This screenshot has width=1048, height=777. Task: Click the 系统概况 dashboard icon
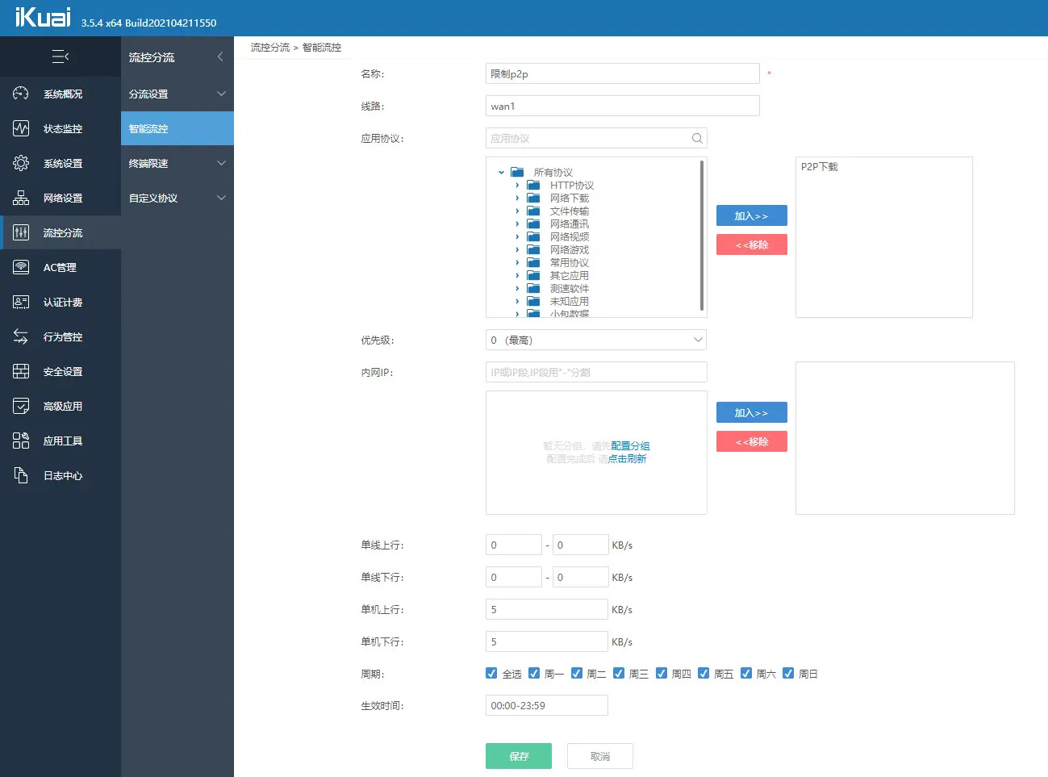click(x=21, y=94)
